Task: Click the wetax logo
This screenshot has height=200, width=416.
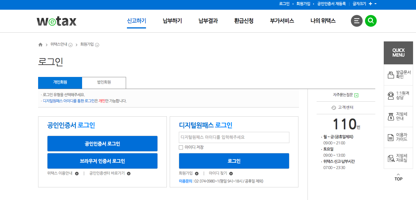Action: 57,21
